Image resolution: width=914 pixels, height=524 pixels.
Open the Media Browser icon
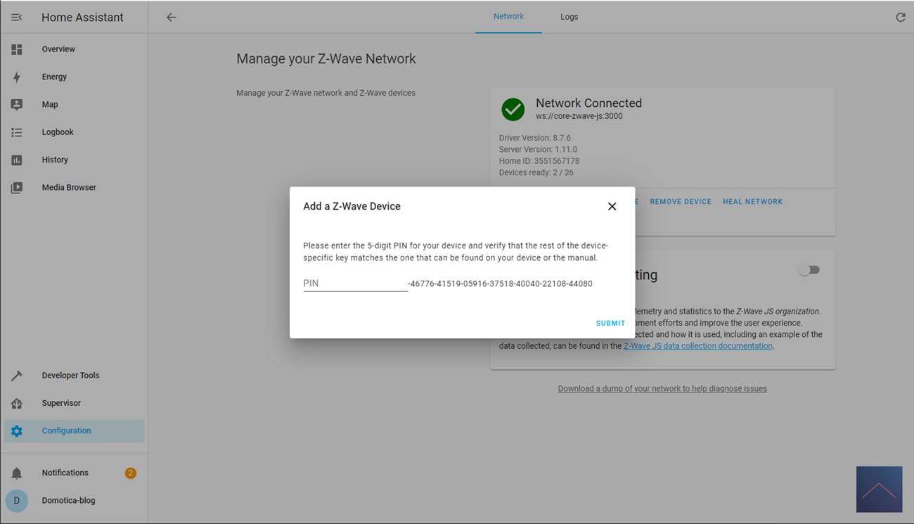(17, 188)
